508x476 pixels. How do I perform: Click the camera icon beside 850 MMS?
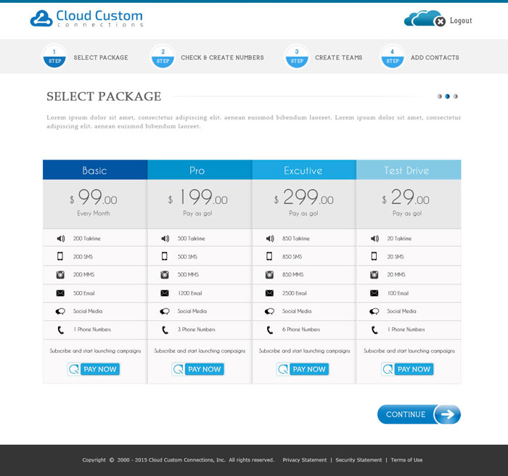269,275
